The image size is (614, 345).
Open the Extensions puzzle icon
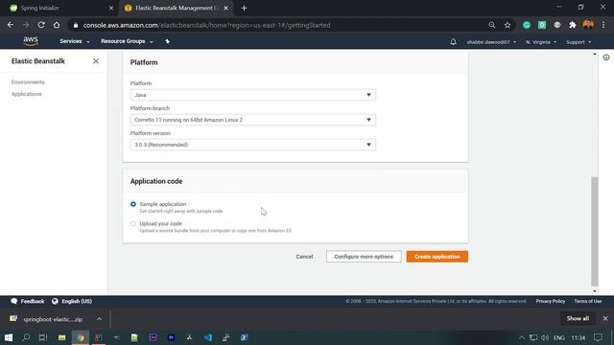pos(573,25)
